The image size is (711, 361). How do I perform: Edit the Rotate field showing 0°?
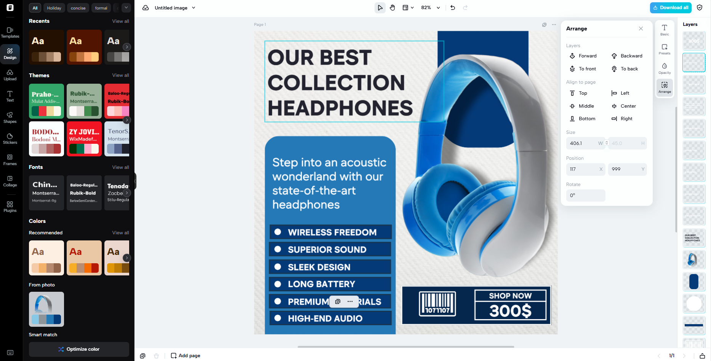(585, 196)
